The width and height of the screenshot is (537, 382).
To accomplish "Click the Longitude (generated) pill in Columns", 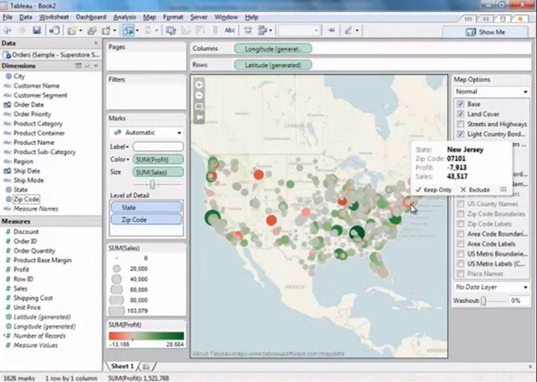I will pos(273,49).
